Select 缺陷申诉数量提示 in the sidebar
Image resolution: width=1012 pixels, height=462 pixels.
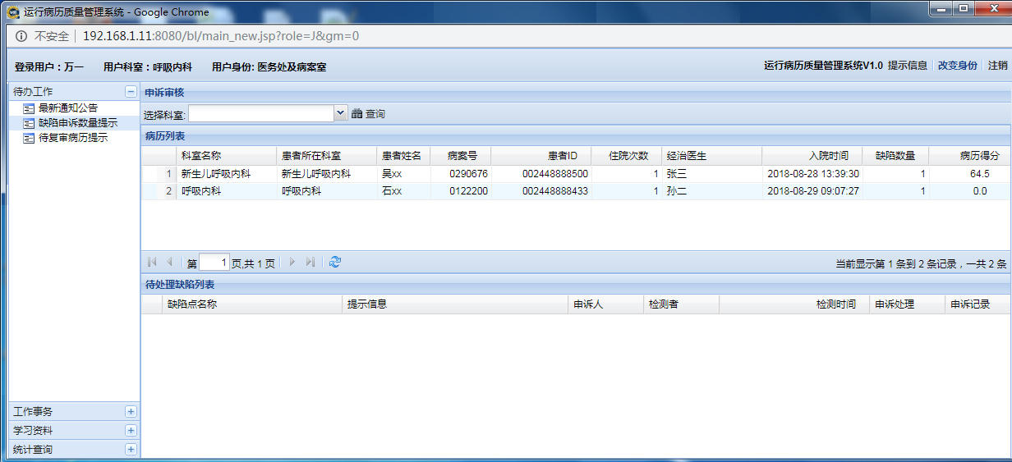tap(77, 123)
